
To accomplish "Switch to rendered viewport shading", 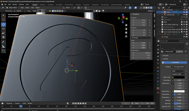I will coord(151,8).
